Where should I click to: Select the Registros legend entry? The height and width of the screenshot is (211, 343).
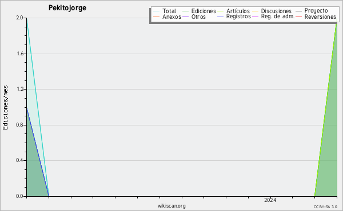(x=234, y=17)
